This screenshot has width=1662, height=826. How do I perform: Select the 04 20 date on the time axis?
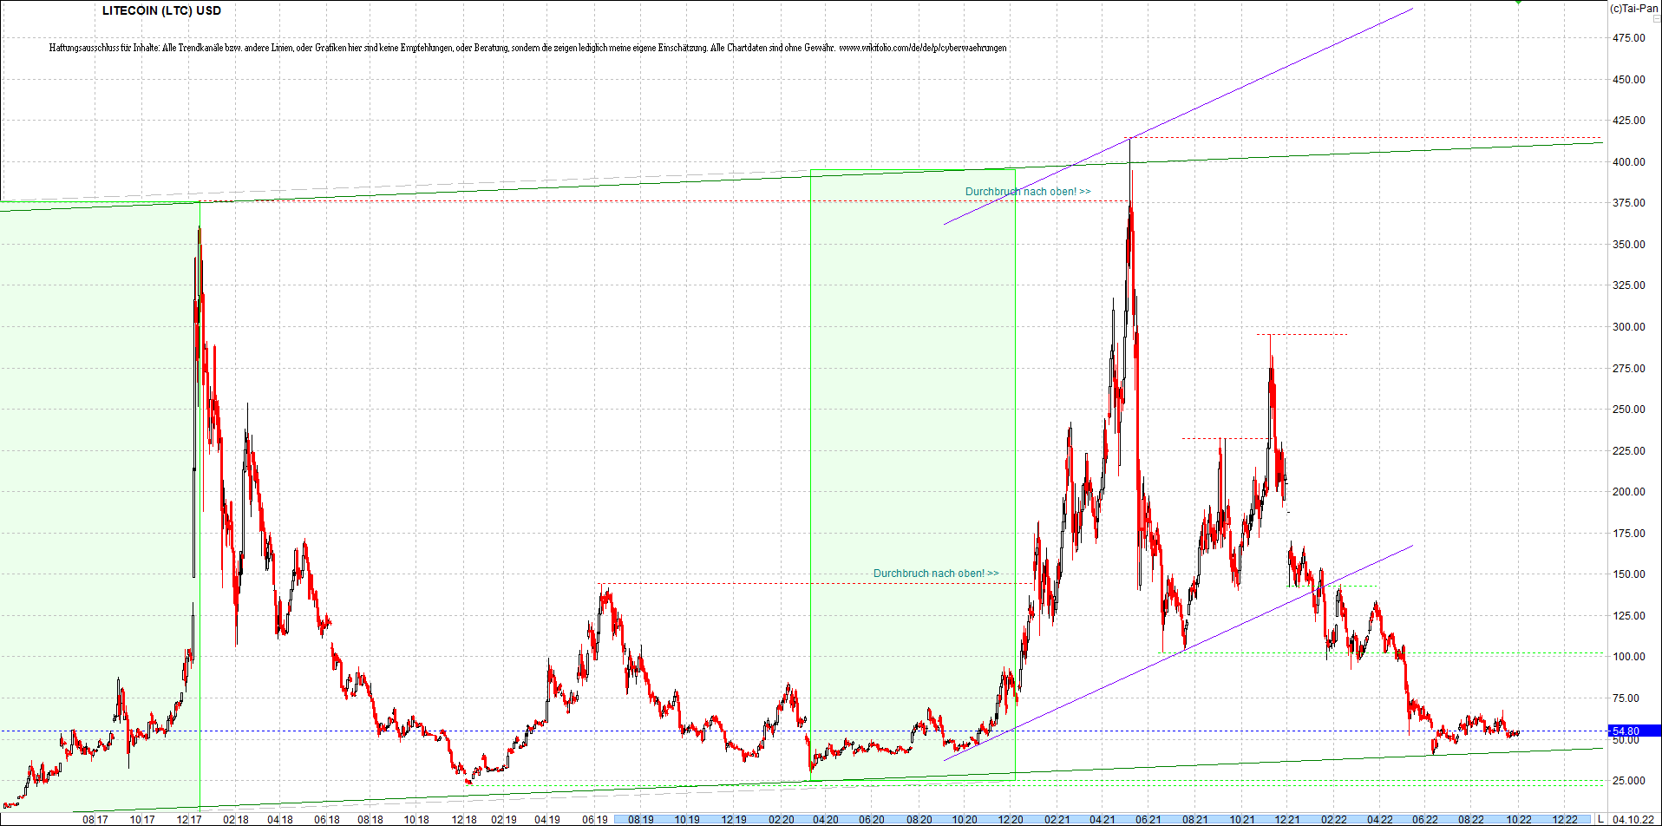tap(825, 819)
